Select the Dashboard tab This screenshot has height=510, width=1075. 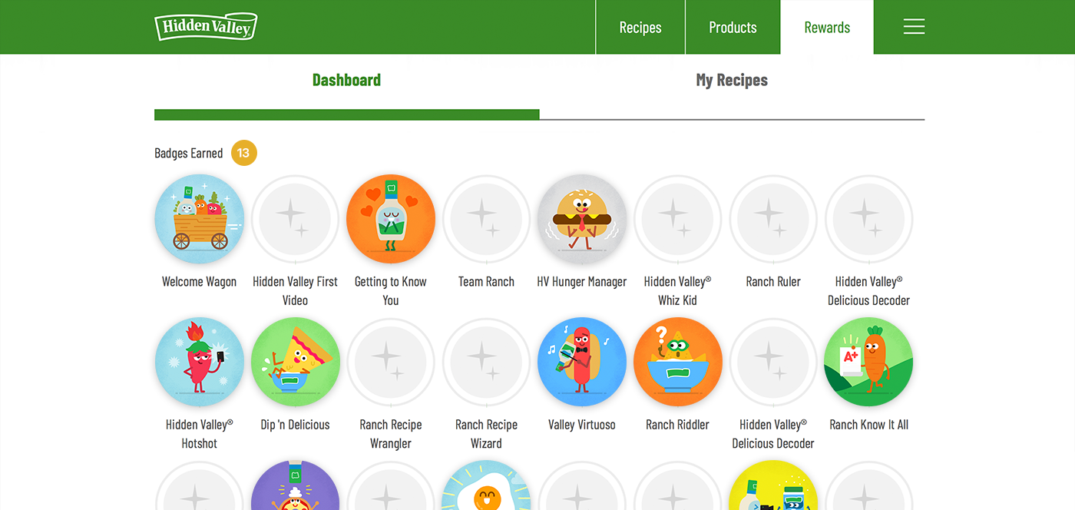(346, 80)
